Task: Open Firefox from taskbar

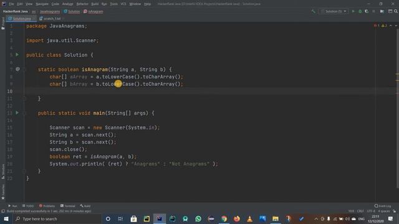Action: click(x=237, y=218)
